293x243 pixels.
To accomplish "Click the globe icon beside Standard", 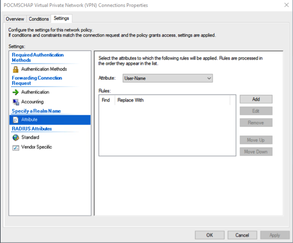I will (16, 138).
